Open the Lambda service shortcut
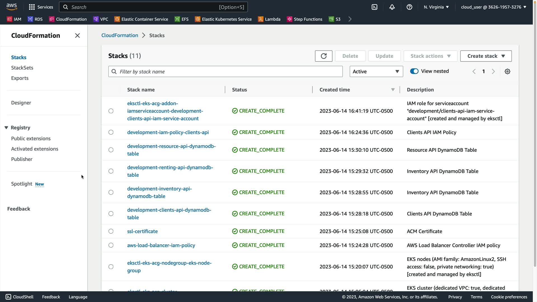This screenshot has width=537, height=302. click(x=269, y=19)
